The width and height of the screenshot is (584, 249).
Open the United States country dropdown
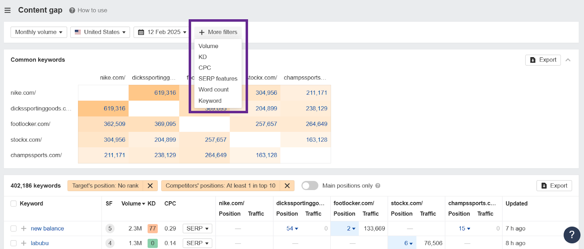(x=100, y=32)
